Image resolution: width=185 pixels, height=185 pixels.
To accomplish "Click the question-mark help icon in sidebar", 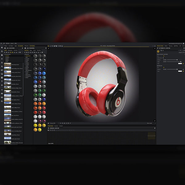I will 2,81.
